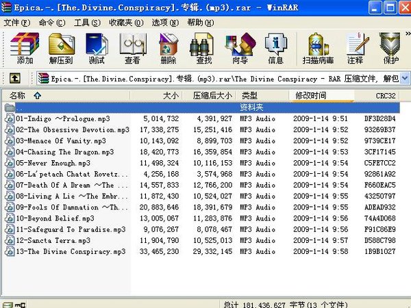Select file 07-Death Of A Dream
This screenshot has width=411, height=308.
[72, 185]
